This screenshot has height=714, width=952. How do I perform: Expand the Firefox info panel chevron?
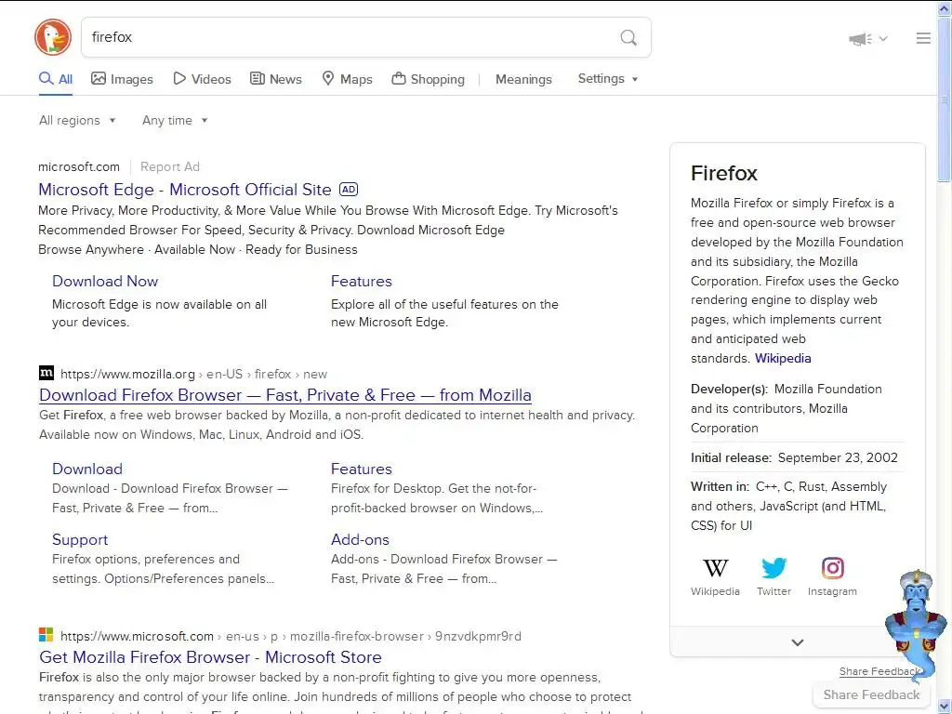click(798, 642)
